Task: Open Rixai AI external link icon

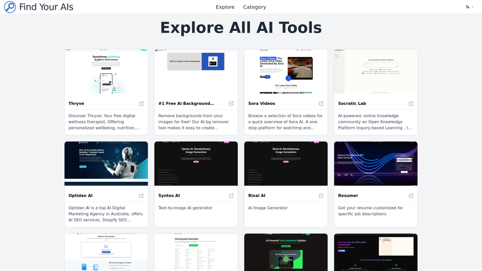Action: 321,196
